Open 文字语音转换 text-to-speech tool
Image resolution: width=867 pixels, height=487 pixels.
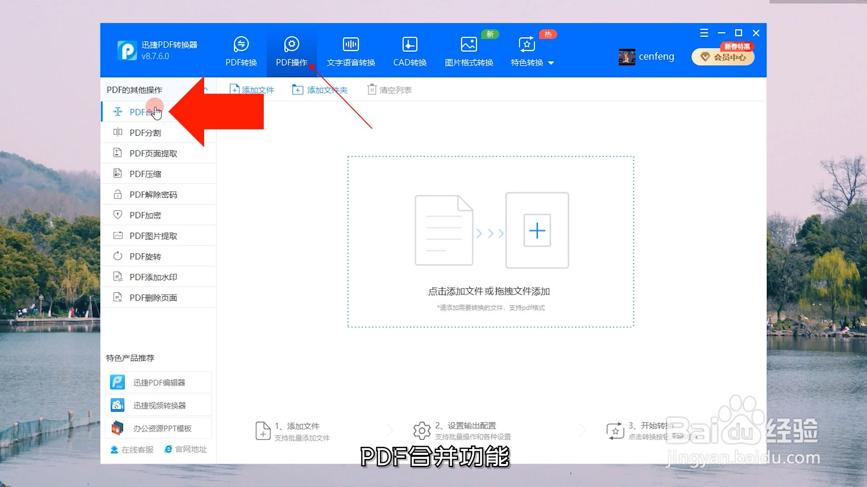pos(350,51)
